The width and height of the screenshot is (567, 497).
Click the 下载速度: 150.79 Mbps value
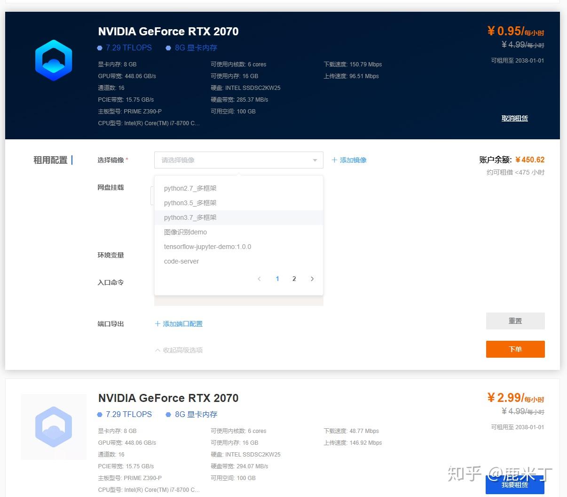point(353,64)
